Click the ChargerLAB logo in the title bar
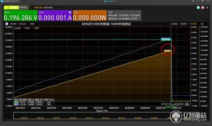The width and height of the screenshot is (212, 126). tap(110, 1)
